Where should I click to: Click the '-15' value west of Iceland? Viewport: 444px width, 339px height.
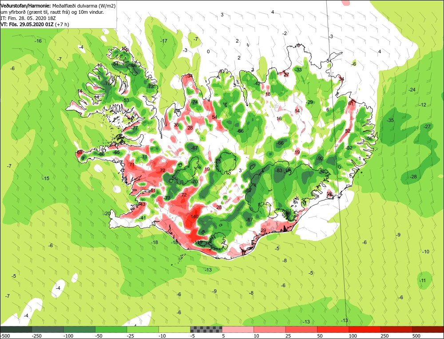click(46, 178)
